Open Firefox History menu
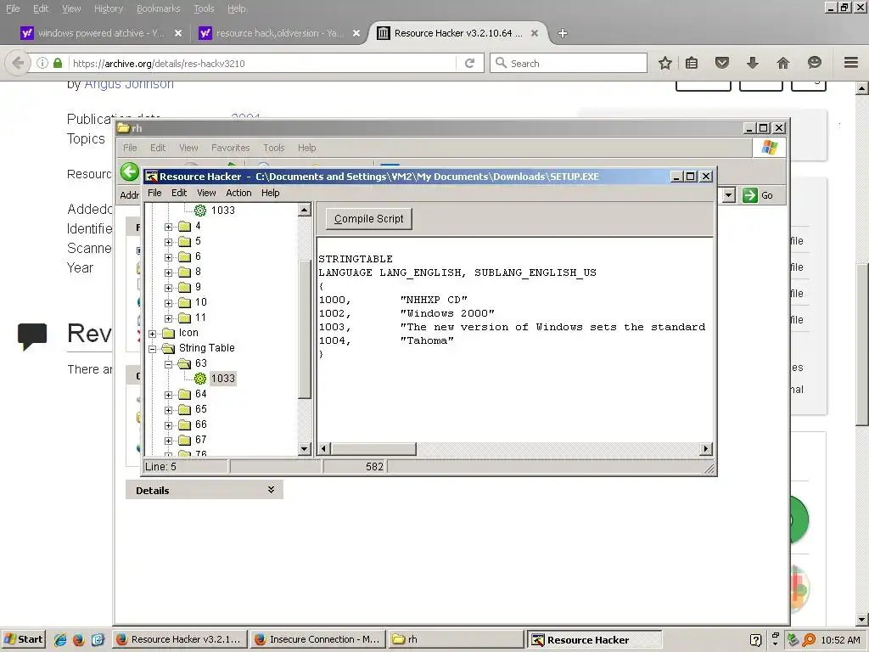This screenshot has width=869, height=652. (x=109, y=8)
